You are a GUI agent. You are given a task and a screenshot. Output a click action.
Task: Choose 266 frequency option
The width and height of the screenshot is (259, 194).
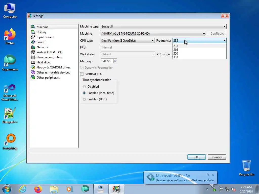pyautogui.click(x=199, y=50)
